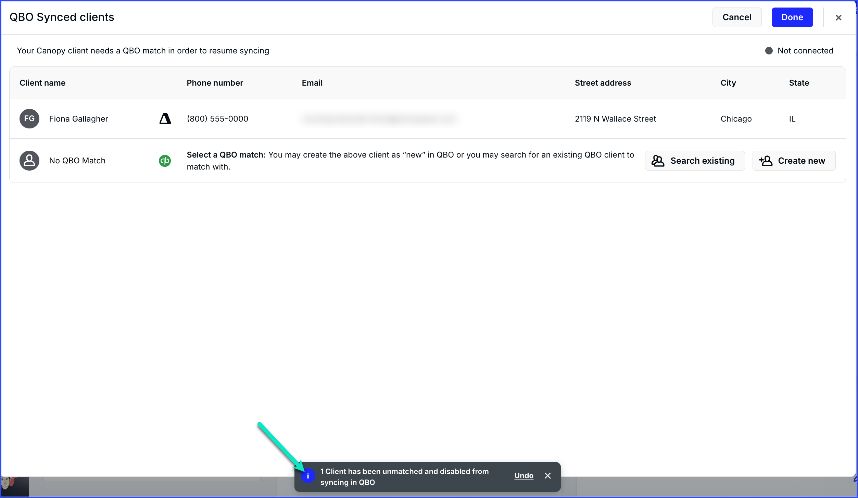Click the Canopy logo icon beside Fiona Gallagher
The width and height of the screenshot is (858, 498).
(x=165, y=119)
